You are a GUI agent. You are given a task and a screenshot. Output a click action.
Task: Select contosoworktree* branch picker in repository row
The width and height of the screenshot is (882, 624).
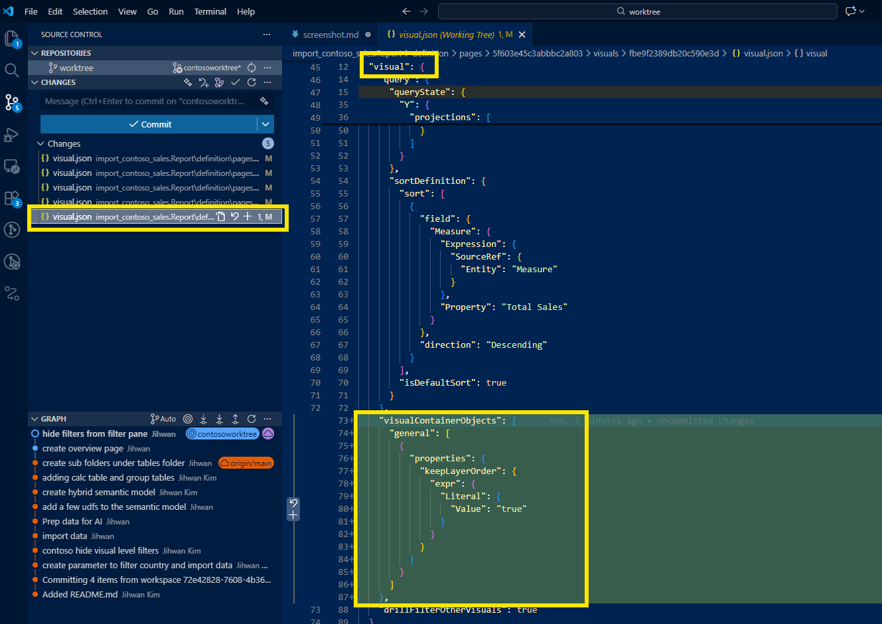pyautogui.click(x=206, y=68)
